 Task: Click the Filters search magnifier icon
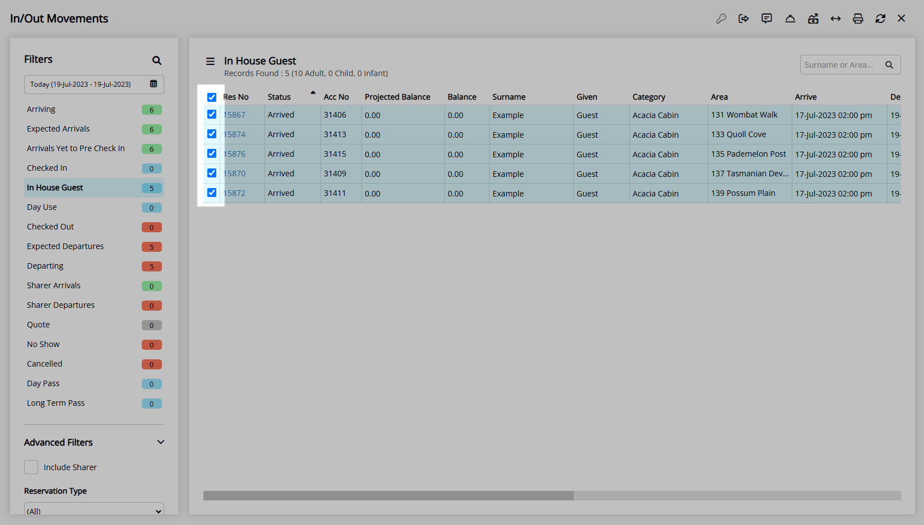(157, 60)
